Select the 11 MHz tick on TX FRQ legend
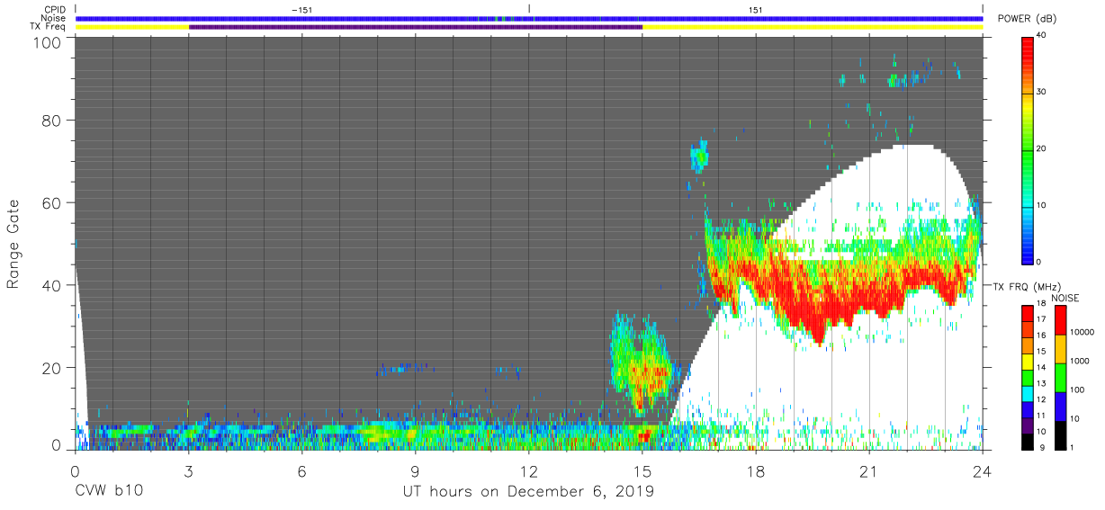 [1041, 415]
